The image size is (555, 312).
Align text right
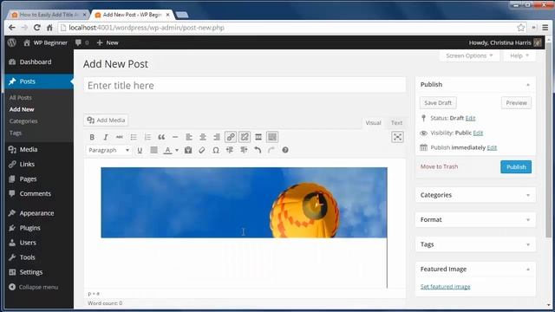217,137
